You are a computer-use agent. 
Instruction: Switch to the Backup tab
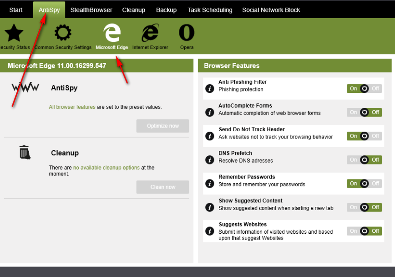point(166,10)
